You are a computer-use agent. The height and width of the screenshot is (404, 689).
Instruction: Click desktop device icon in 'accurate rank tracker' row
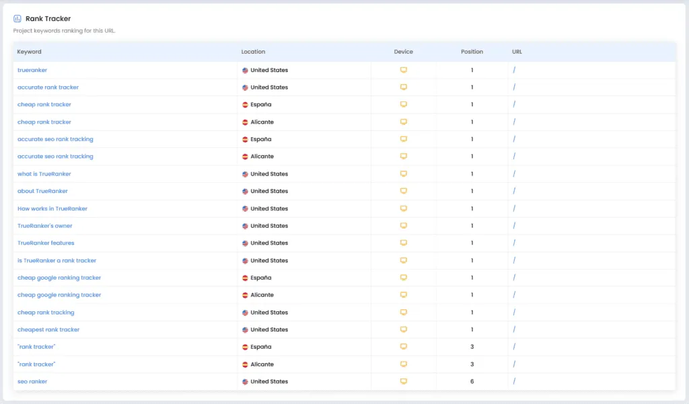[404, 87]
